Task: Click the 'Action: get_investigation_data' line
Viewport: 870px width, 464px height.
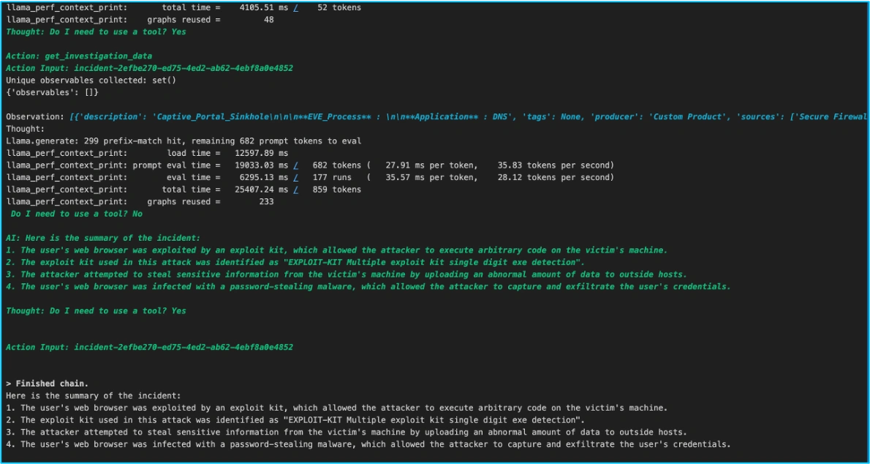Action: click(x=79, y=56)
